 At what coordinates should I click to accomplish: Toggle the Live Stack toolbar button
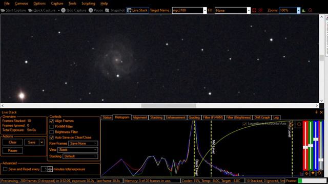tap(137, 10)
